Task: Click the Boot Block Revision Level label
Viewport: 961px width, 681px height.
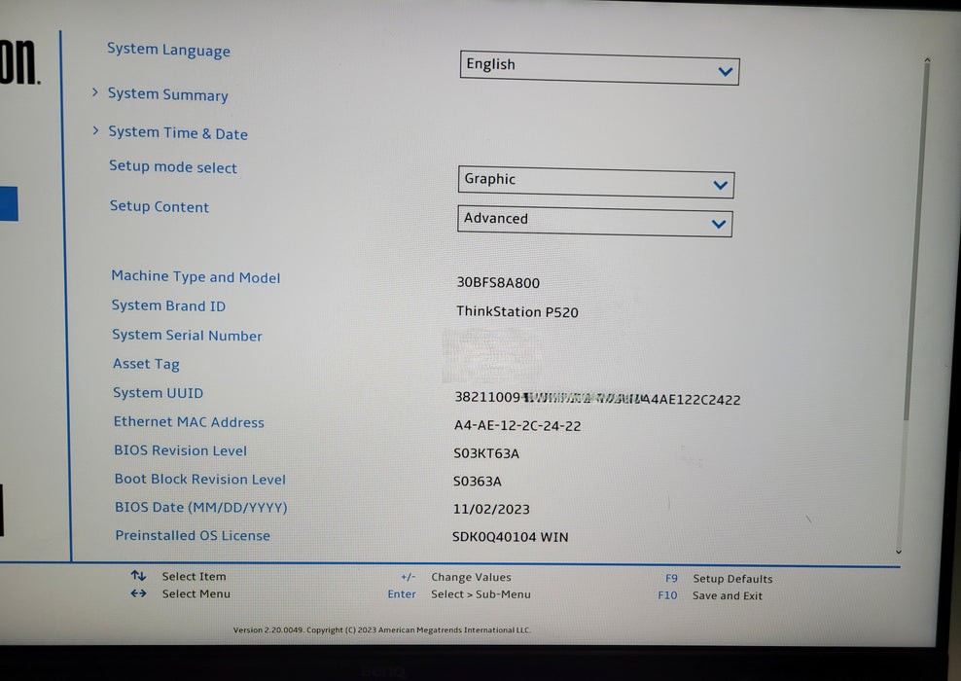Action: pos(199,479)
